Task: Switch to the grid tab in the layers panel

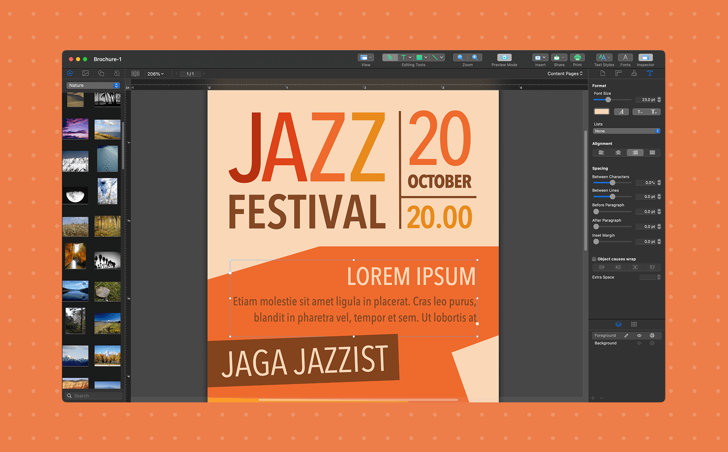Action: [x=634, y=324]
